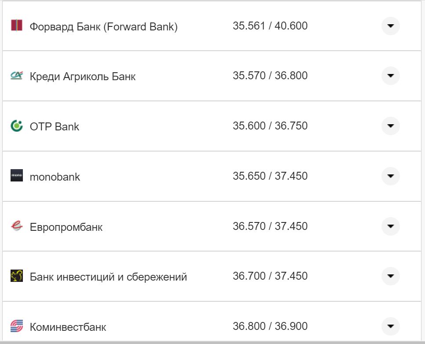Open the Европромбанк row dropdown arrow
The image size is (425, 344).
pyautogui.click(x=391, y=226)
